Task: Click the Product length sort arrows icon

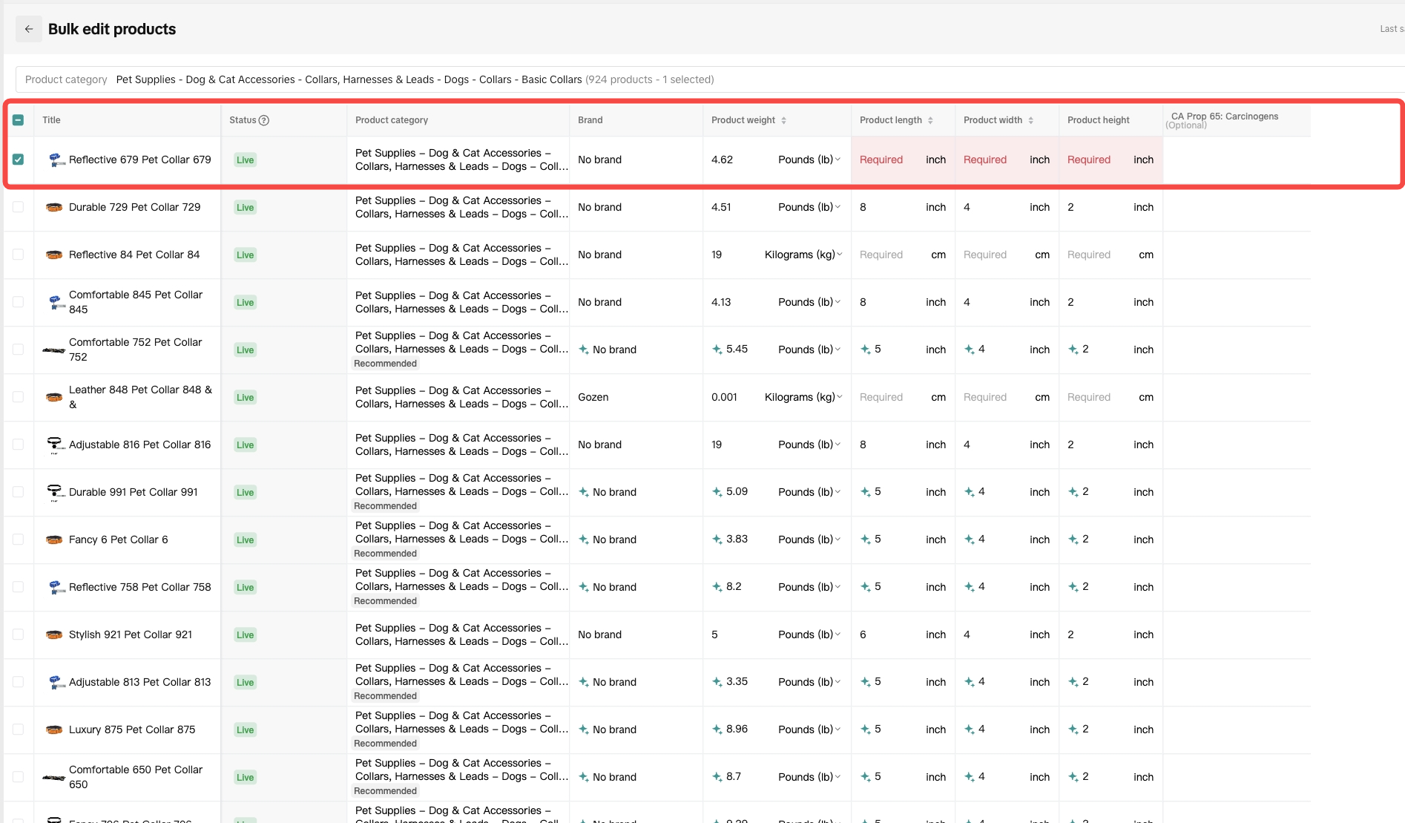Action: click(x=930, y=120)
